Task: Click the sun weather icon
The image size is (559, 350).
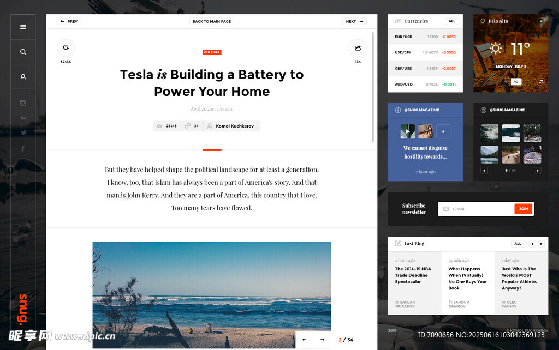Action: pos(496,48)
